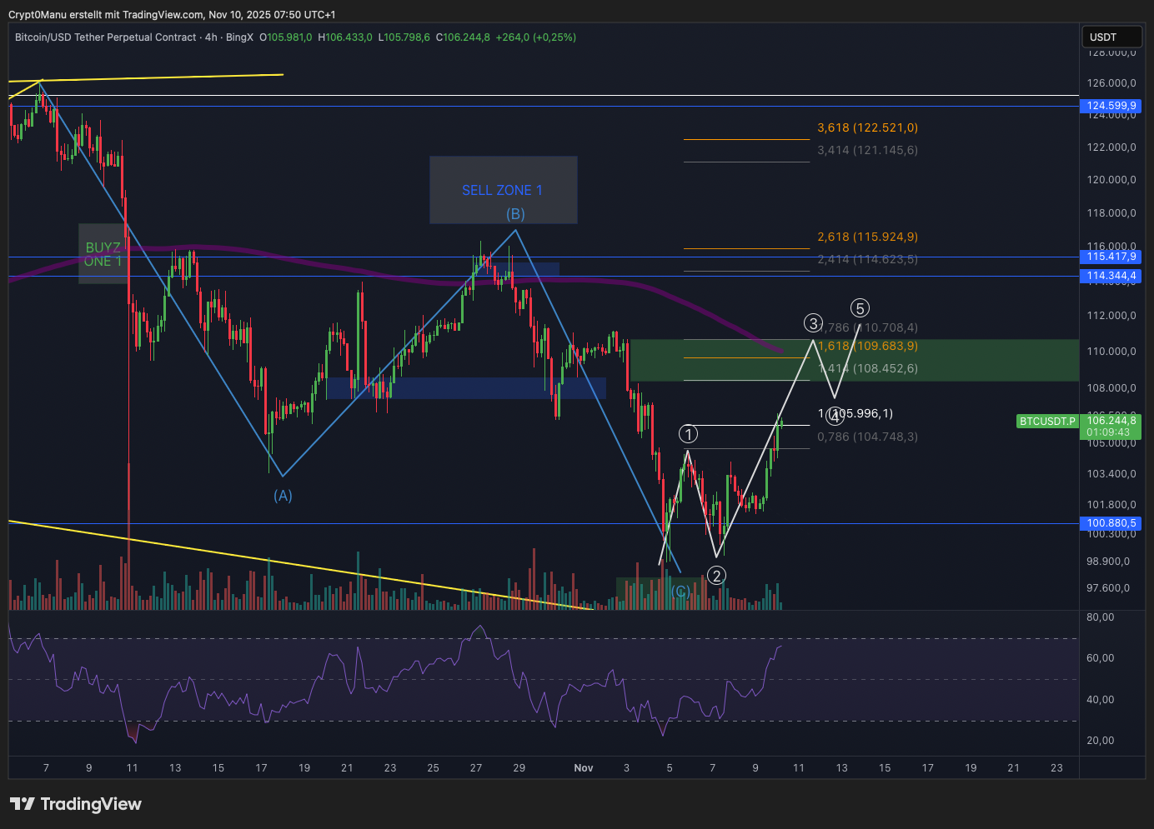Open the USDT currency selector
This screenshot has width=1154, height=829.
tap(1111, 37)
